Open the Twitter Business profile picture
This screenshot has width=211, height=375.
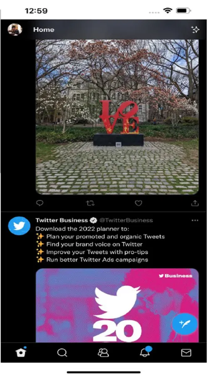pos(19,226)
